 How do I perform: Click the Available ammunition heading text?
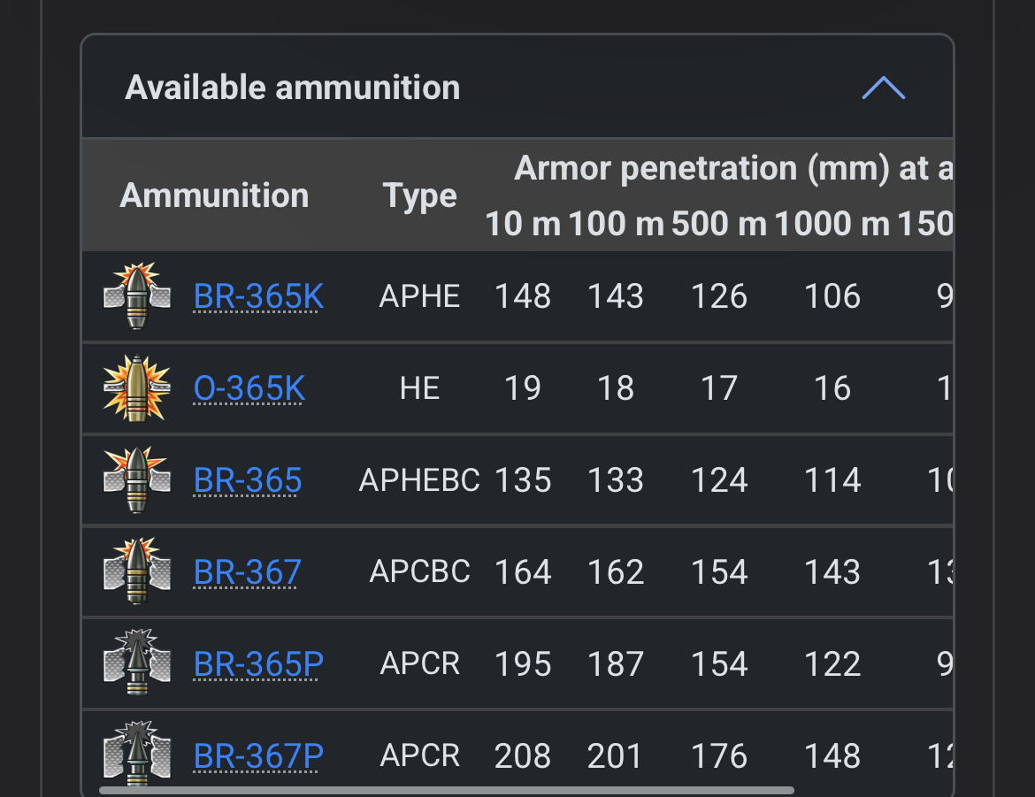(293, 88)
